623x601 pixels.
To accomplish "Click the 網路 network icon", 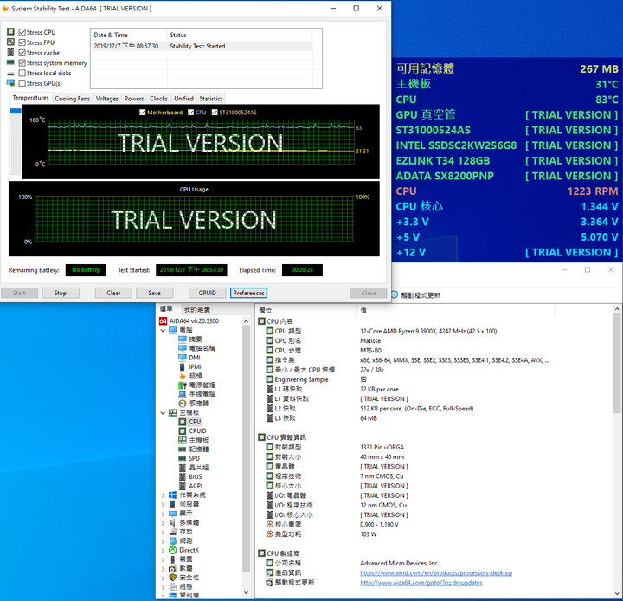I will click(x=172, y=540).
